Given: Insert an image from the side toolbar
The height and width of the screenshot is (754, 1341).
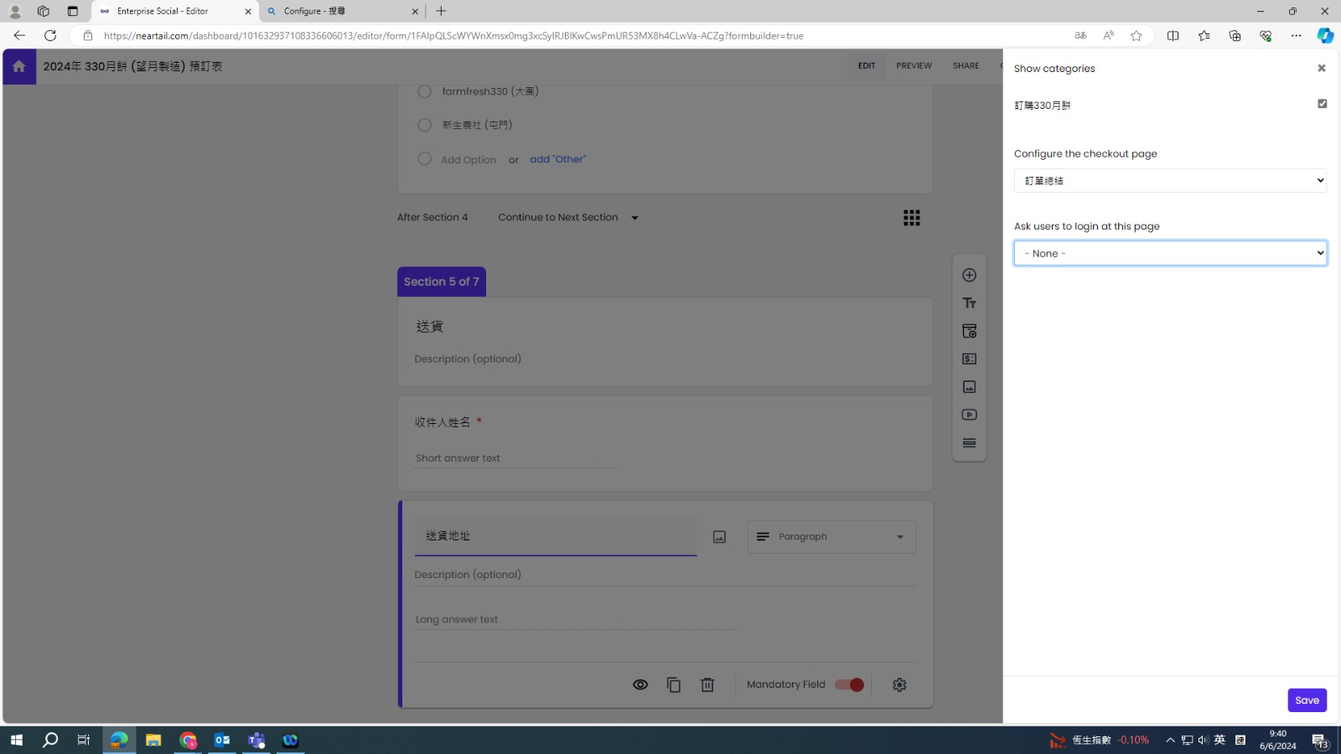Looking at the screenshot, I should [969, 387].
